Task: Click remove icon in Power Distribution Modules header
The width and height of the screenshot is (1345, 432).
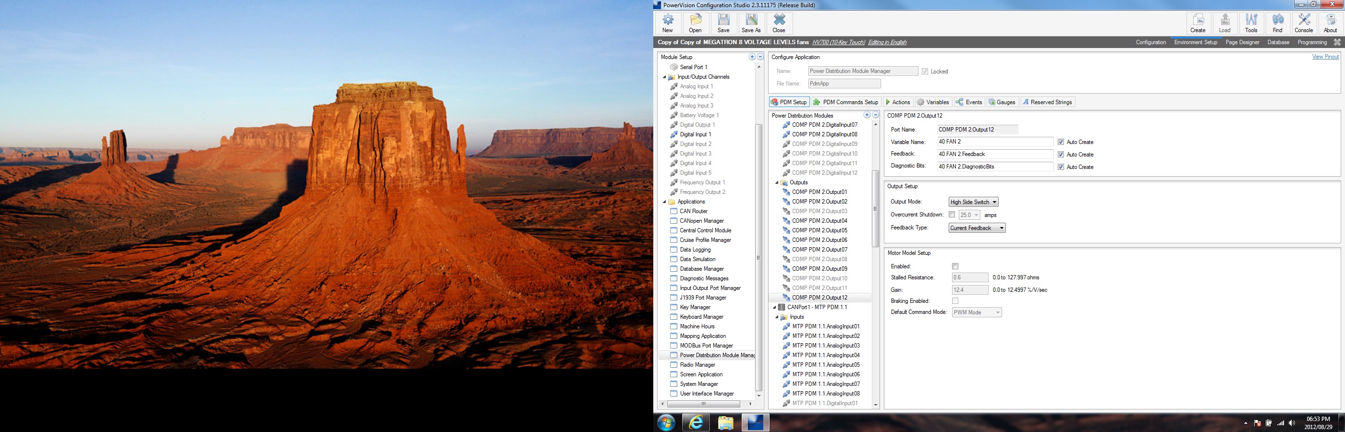Action: pos(876,115)
